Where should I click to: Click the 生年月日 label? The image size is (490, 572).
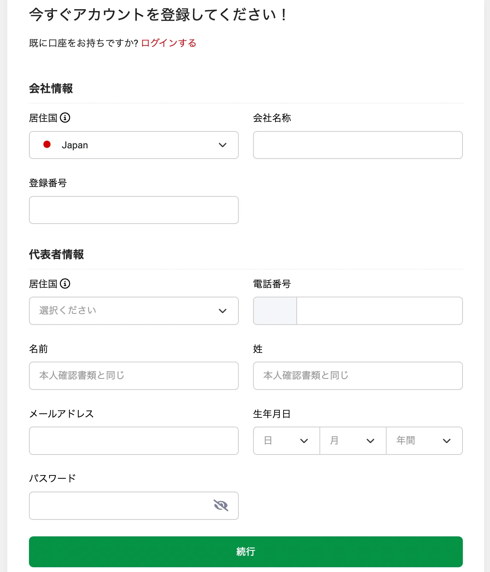(272, 414)
